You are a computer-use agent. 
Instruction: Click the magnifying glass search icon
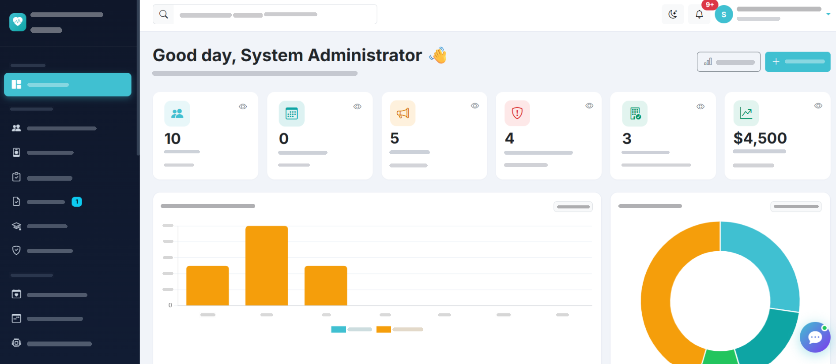click(x=163, y=14)
